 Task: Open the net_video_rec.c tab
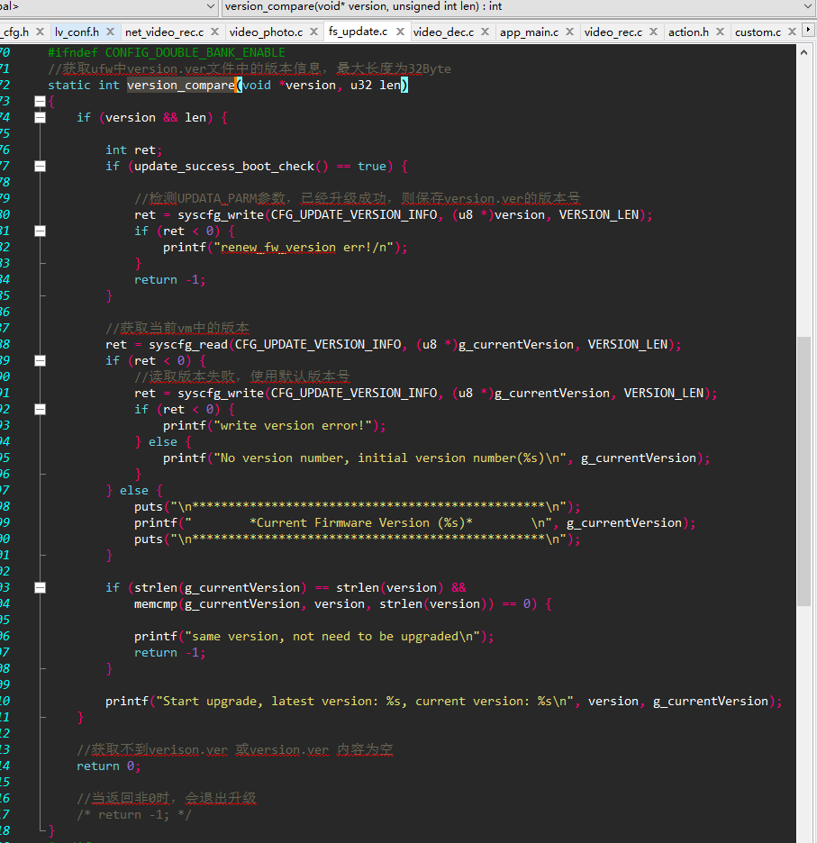coord(164,32)
